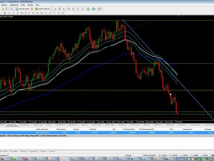The width and height of the screenshot is (214, 161).
Task: Toggle the navigator panel icon
Action: point(7,9)
